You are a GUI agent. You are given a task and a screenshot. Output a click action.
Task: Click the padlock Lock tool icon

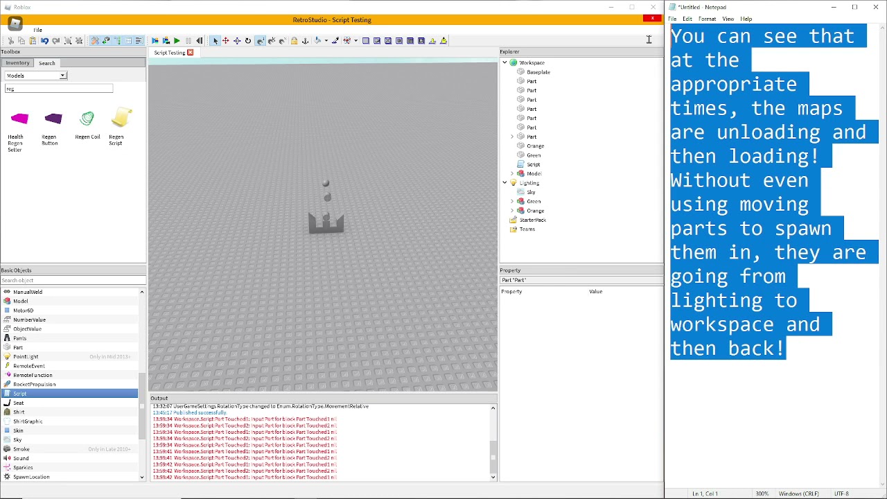pyautogui.click(x=294, y=40)
